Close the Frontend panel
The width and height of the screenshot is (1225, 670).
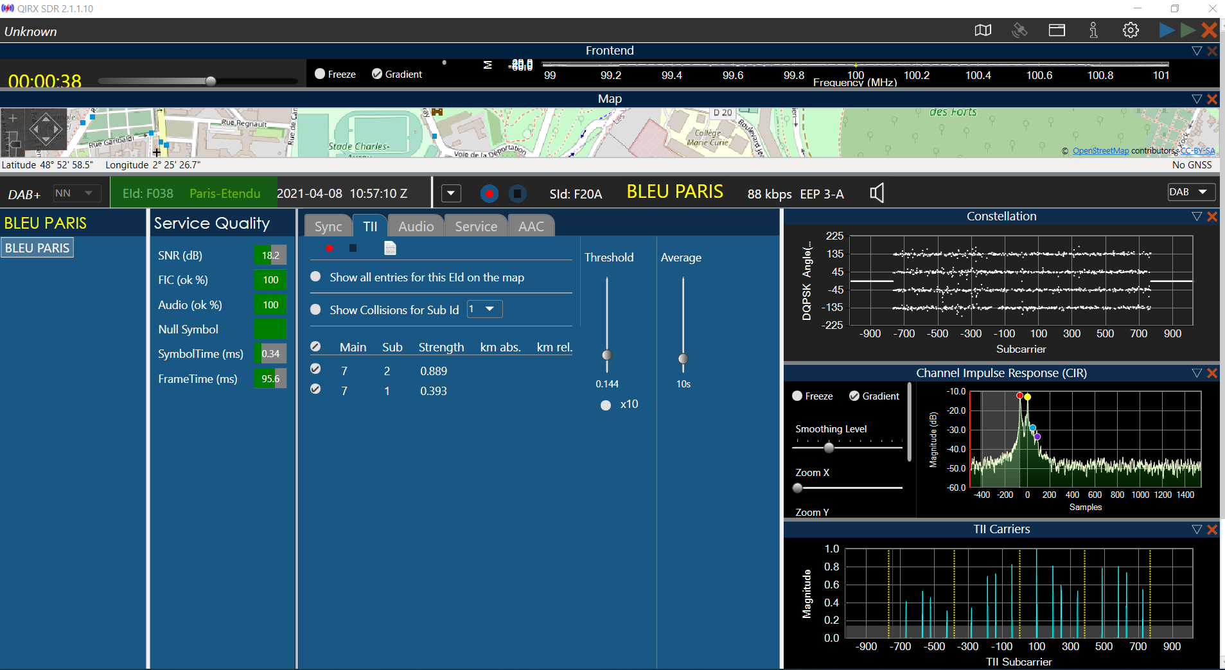(1212, 51)
